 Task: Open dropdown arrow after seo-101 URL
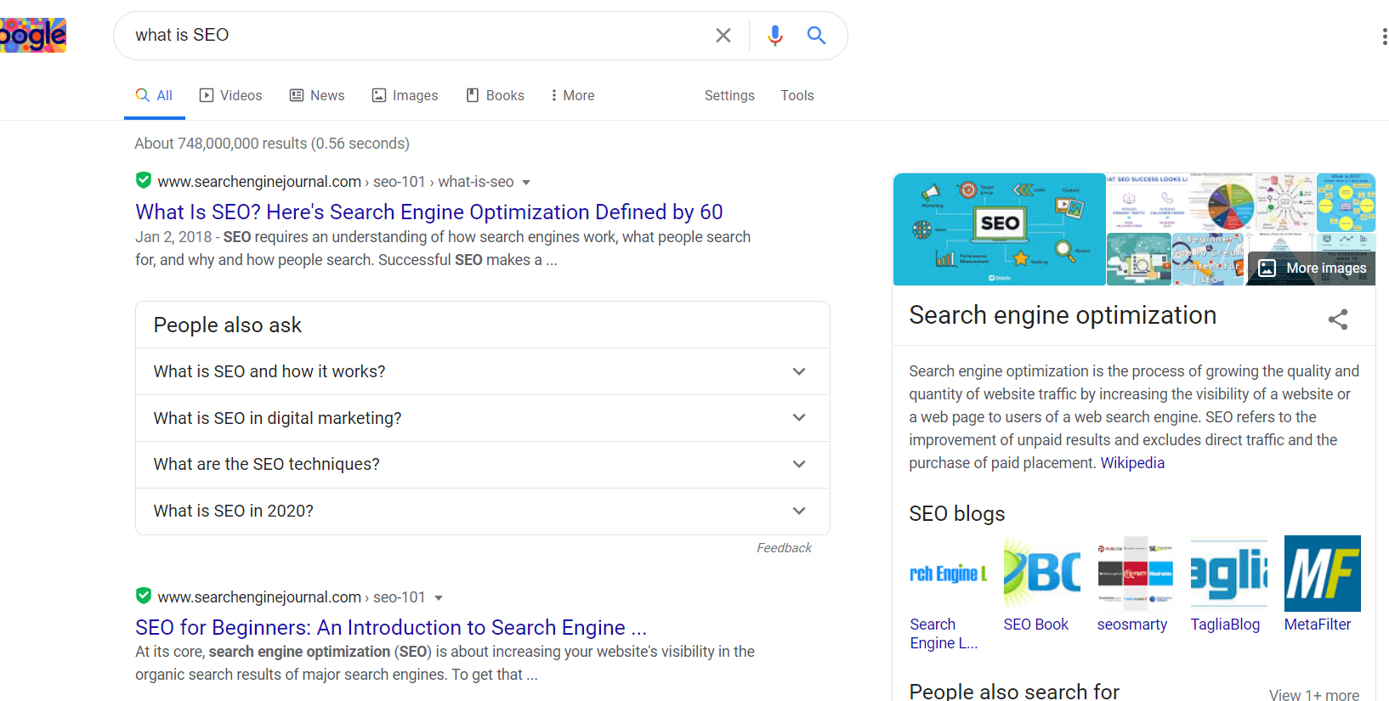[x=439, y=598]
